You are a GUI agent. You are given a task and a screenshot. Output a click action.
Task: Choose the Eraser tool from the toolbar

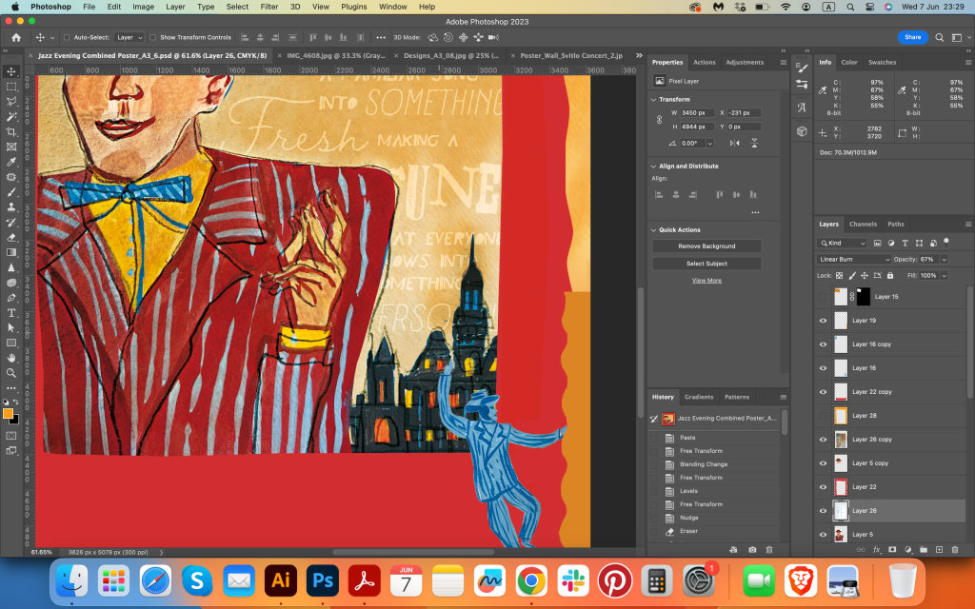11,237
